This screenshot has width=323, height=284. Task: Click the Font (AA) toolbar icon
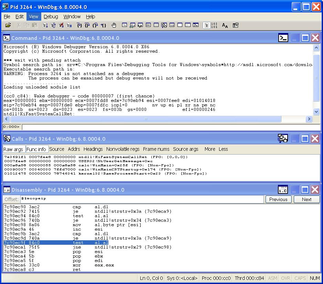tap(225, 25)
